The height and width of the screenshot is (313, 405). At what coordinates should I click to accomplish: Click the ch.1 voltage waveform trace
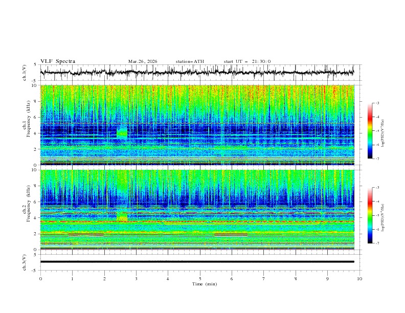[x=197, y=73]
